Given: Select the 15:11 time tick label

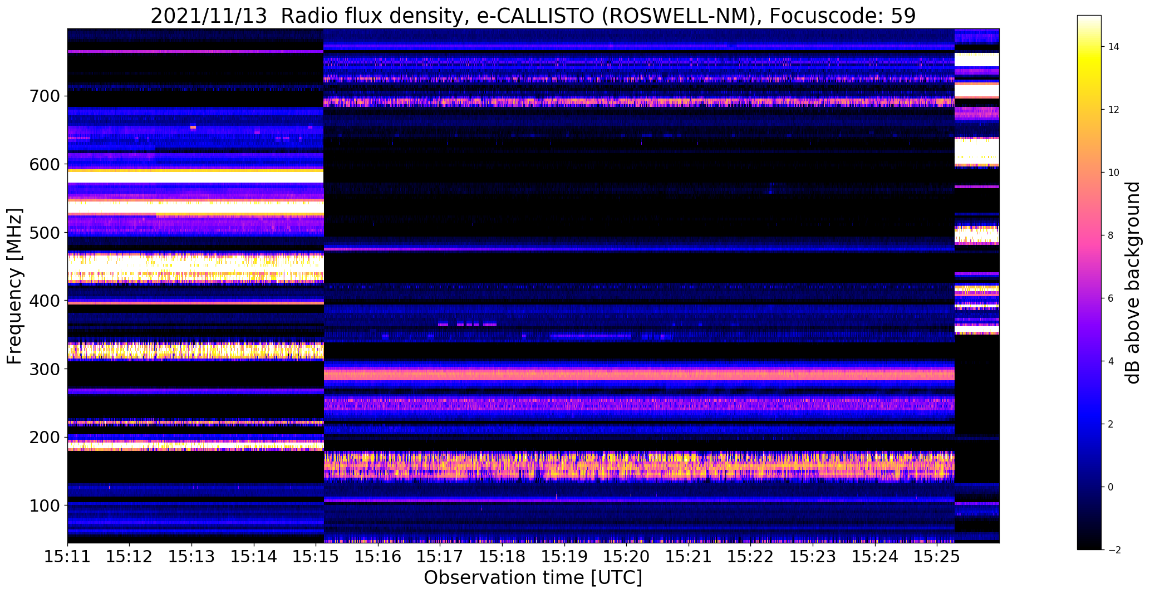Looking at the screenshot, I should [67, 556].
